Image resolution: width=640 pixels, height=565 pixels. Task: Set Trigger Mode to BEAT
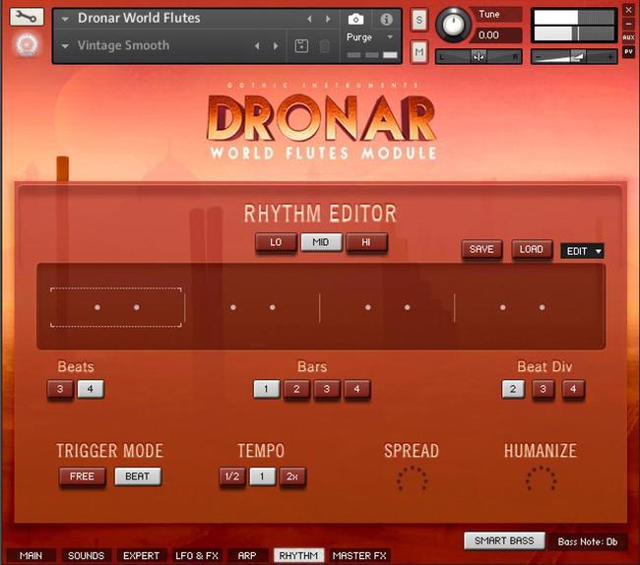pyautogui.click(x=138, y=476)
